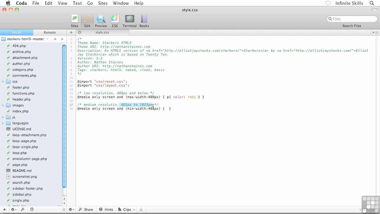Open the Sites menu in menu bar

click(x=103, y=3)
